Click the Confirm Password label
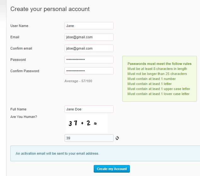The width and height of the screenshot is (200, 176). [25, 71]
